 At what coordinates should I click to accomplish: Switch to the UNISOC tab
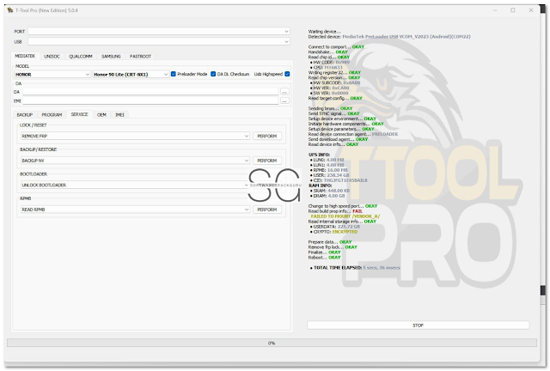tap(52, 56)
